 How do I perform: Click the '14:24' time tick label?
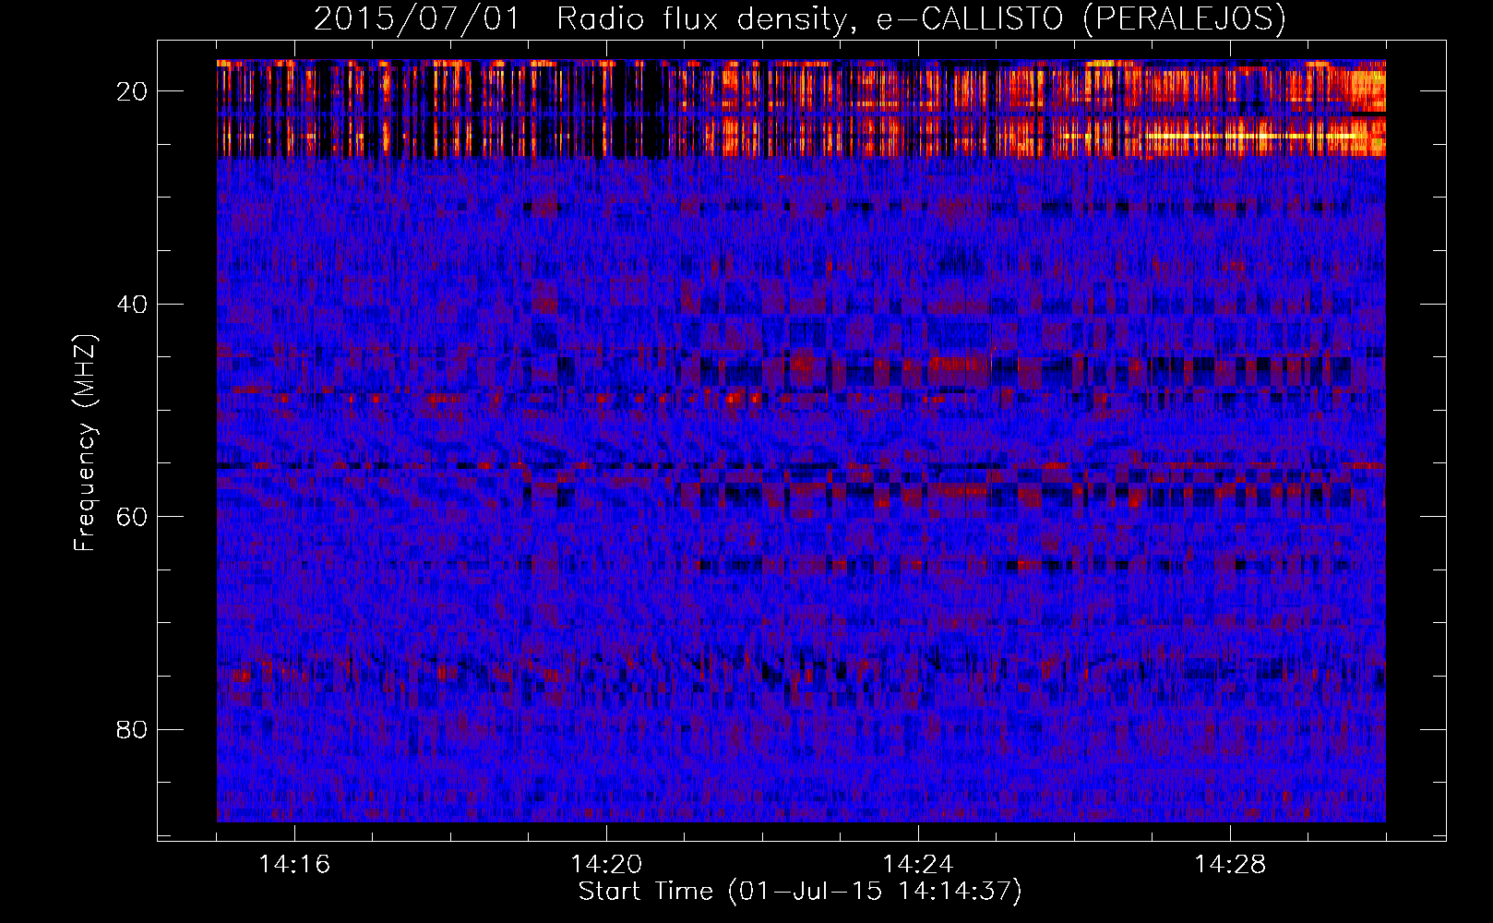918,864
